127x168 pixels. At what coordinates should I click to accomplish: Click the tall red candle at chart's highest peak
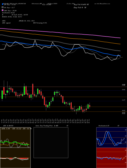tap(33, 89)
